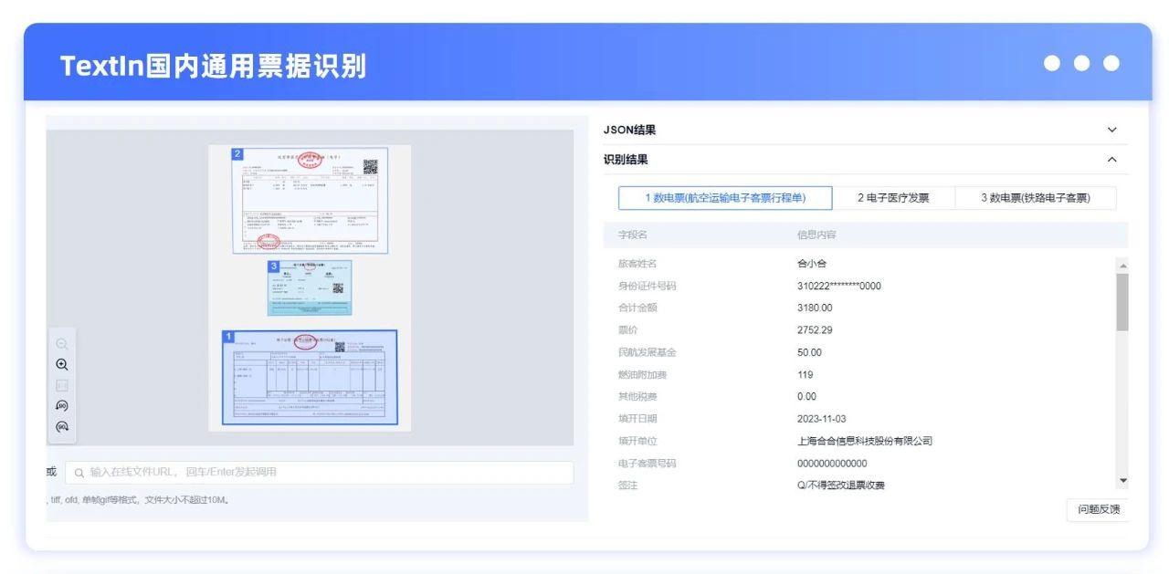Collapse the 识别结果 section

[1111, 160]
